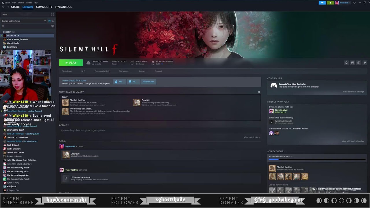Open hyliansoul avatar in activity feed
This screenshot has width=370, height=208.
(62, 146)
